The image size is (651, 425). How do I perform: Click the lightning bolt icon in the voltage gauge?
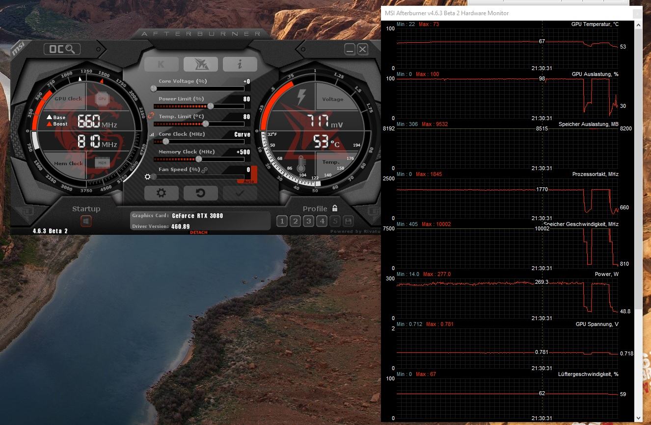pyautogui.click(x=300, y=98)
